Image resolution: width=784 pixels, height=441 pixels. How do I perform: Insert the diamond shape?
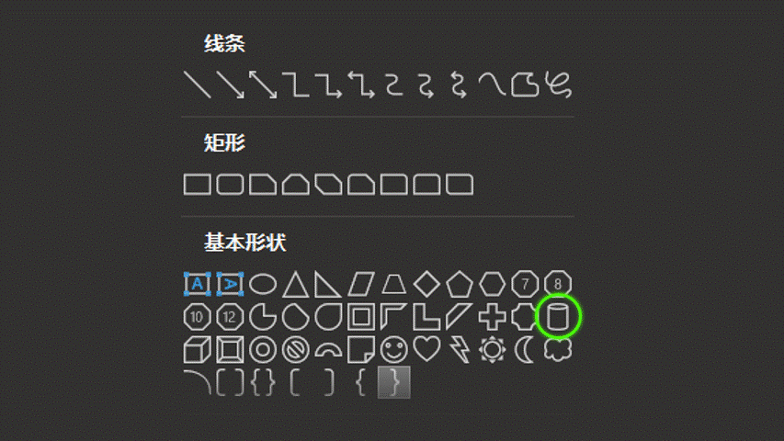pyautogui.click(x=426, y=284)
